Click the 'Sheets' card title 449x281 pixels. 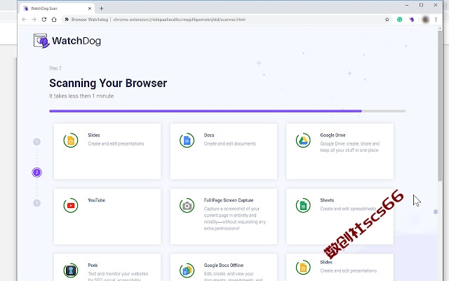point(327,200)
